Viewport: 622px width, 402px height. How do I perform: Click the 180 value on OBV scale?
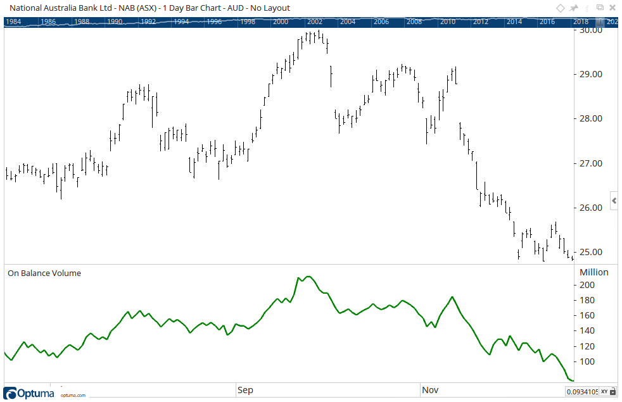point(587,301)
